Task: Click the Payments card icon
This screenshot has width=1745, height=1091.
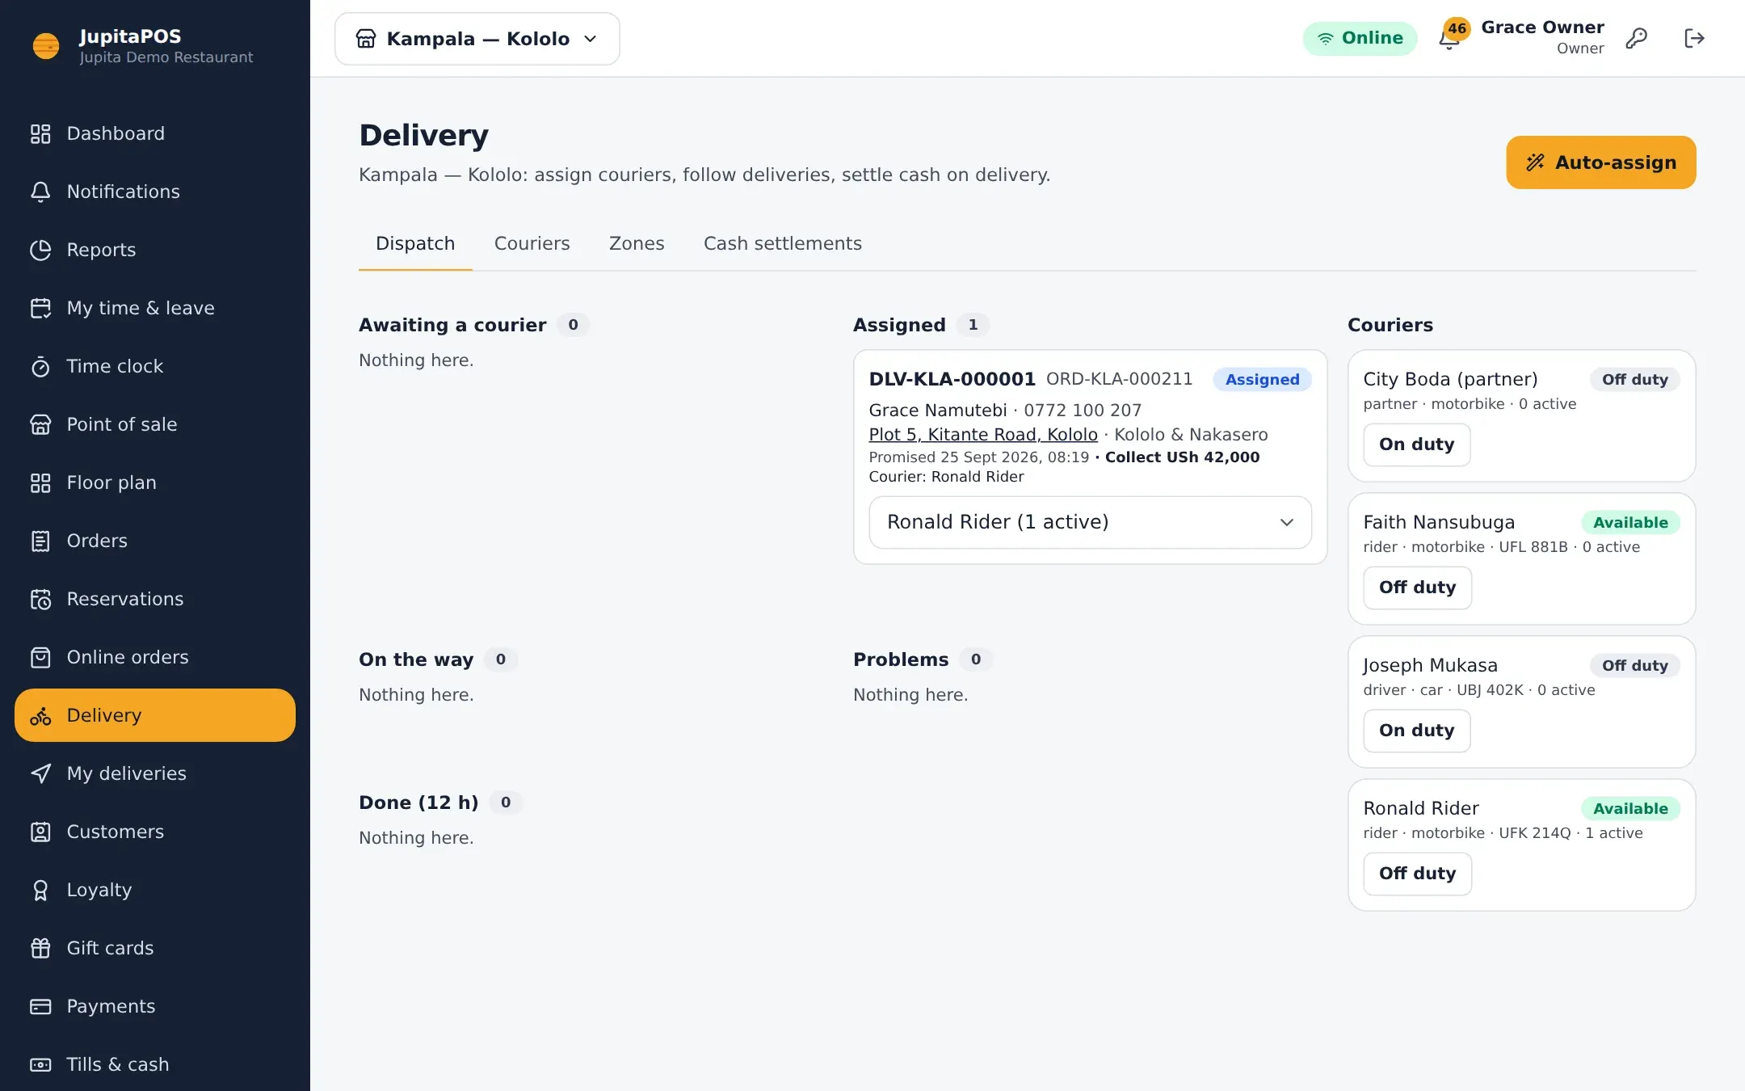Action: click(40, 1006)
